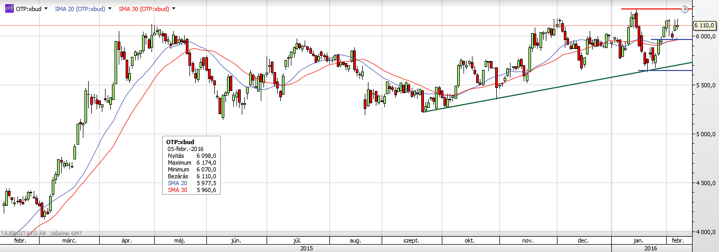The width and height of the screenshot is (719, 252).
Task: Click the 'aug.' month label on time axis
Action: point(355,240)
